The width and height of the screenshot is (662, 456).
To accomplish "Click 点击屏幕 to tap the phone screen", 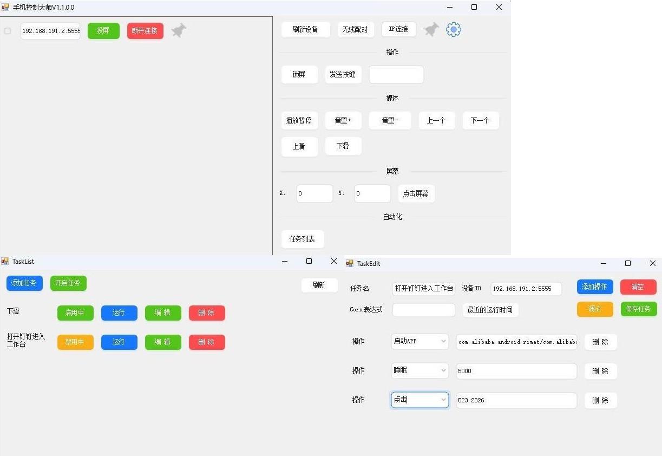I will pos(416,193).
